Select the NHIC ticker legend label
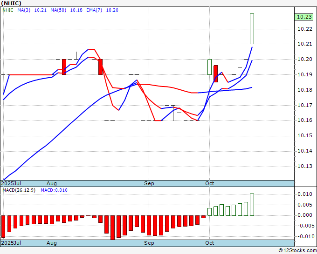This screenshot has width=317, height=254. (x=8, y=10)
